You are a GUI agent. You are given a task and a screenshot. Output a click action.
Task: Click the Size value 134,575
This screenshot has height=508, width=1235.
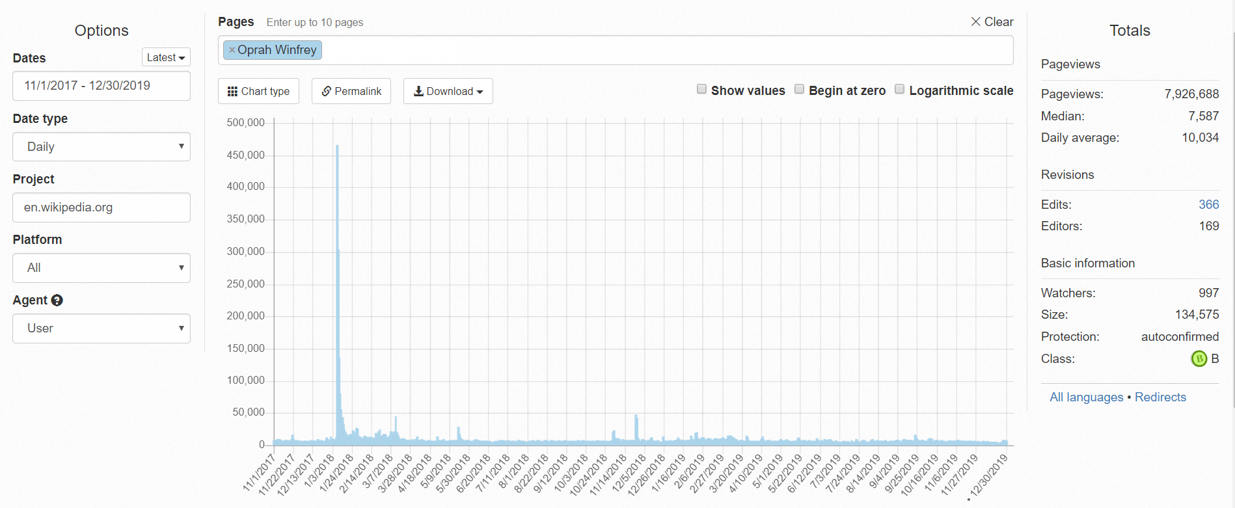coord(1197,315)
